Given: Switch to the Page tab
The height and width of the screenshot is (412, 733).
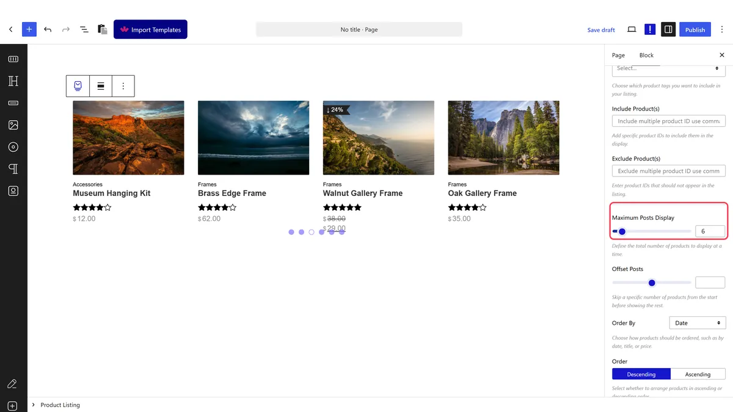Looking at the screenshot, I should click(618, 55).
